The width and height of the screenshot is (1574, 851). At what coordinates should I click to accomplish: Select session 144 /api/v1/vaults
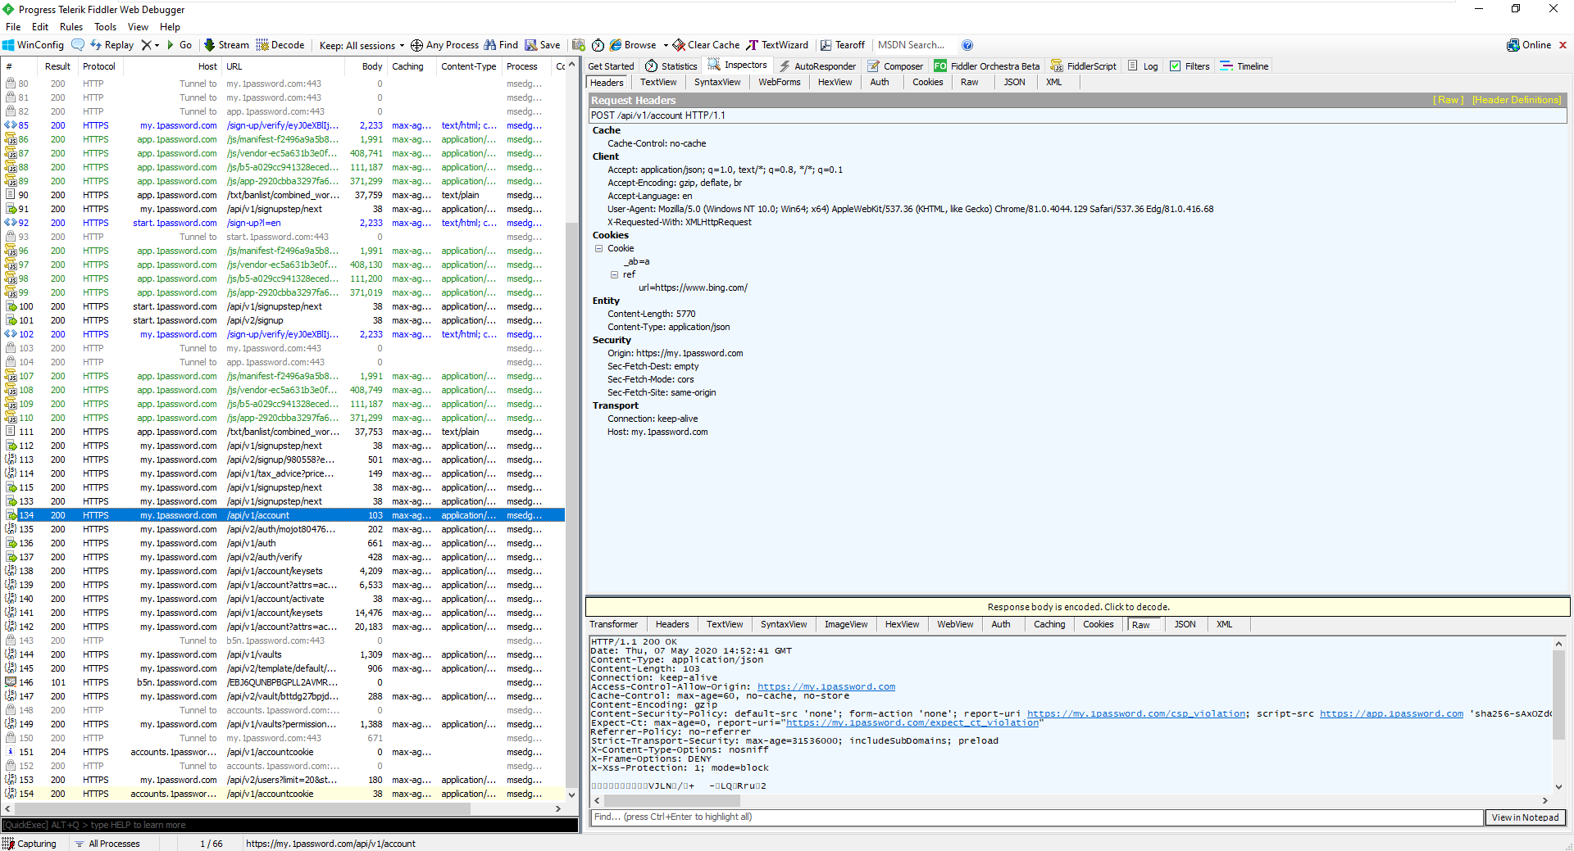pyautogui.click(x=284, y=654)
